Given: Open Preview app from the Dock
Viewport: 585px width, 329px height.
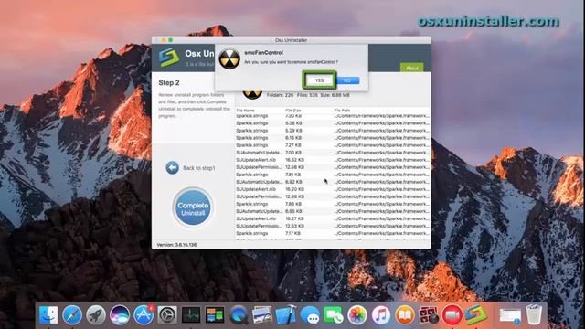Looking at the screenshot, I should point(262,315).
